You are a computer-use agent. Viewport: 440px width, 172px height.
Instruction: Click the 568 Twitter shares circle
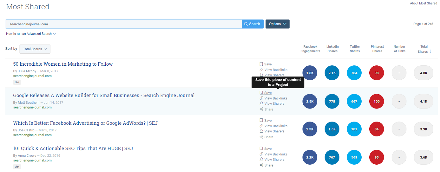click(354, 157)
